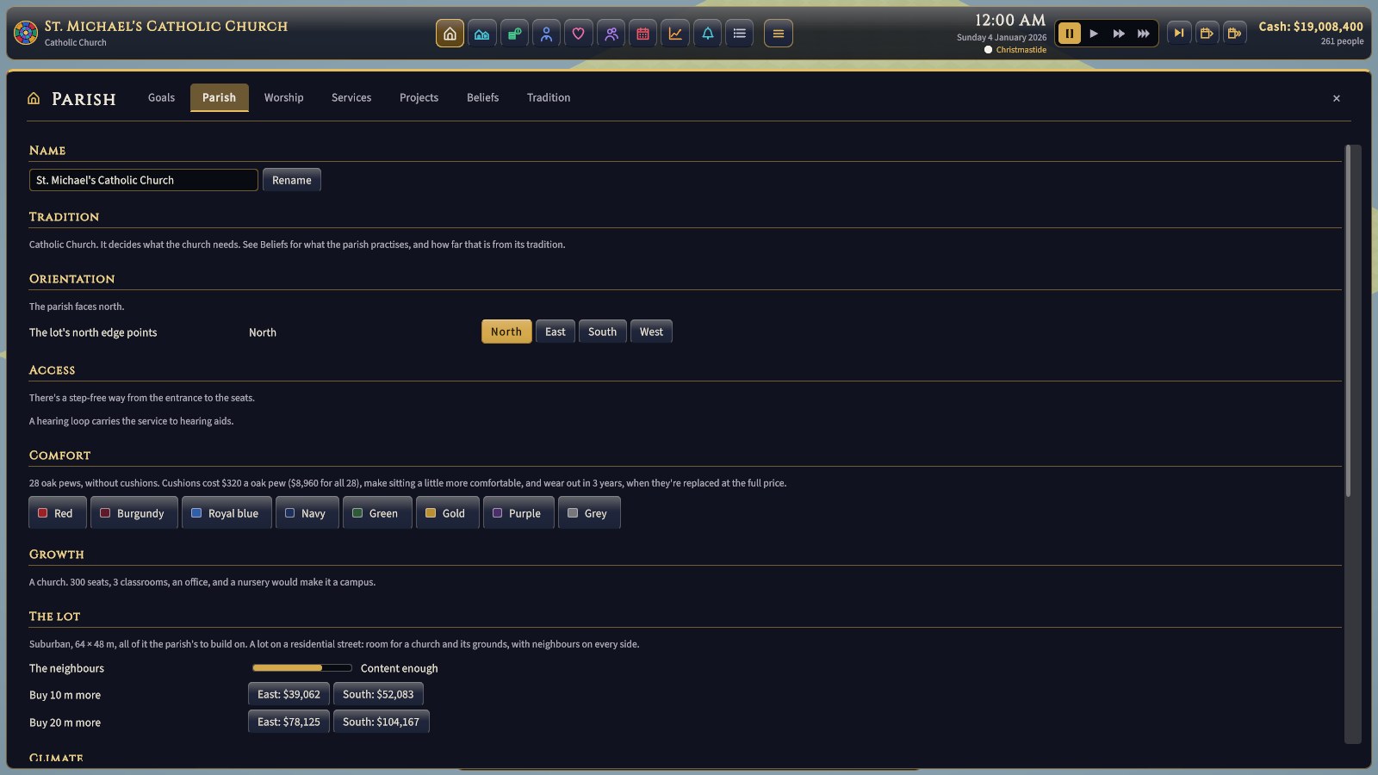This screenshot has width=1378, height=775.
Task: Open the calendar icon in top toolbar
Action: (642, 34)
